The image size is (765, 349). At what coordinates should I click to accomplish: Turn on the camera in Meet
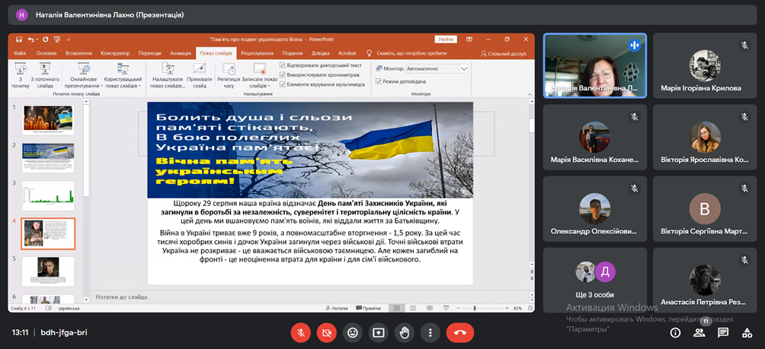[327, 332]
